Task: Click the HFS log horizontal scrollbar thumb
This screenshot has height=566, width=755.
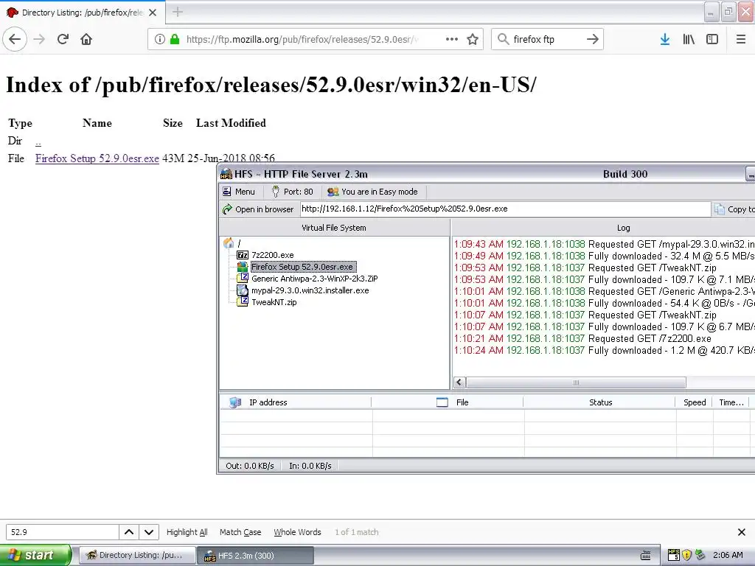Action: (x=576, y=382)
